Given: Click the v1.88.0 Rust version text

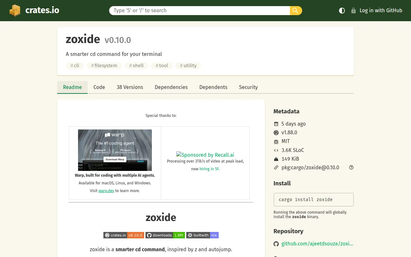Looking at the screenshot, I should (289, 133).
